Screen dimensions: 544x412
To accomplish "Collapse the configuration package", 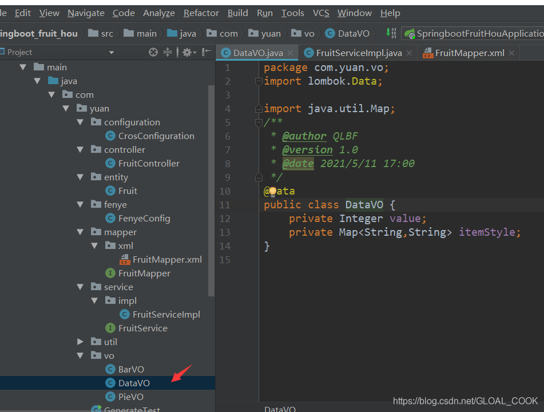I will coord(80,122).
